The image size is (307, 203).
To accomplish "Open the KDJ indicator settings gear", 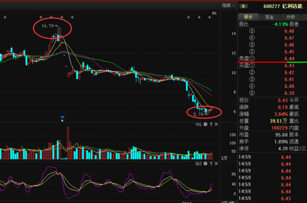I will click(x=205, y=164).
